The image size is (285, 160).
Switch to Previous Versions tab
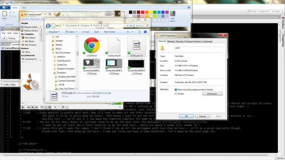(x=193, y=42)
